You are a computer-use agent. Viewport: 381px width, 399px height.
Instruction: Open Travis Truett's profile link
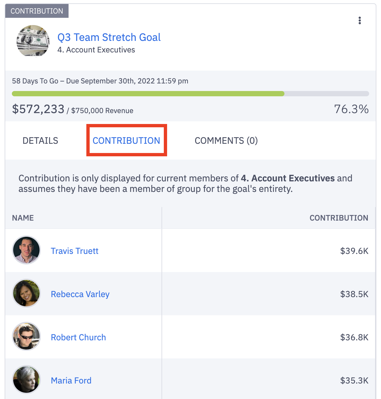coord(74,251)
